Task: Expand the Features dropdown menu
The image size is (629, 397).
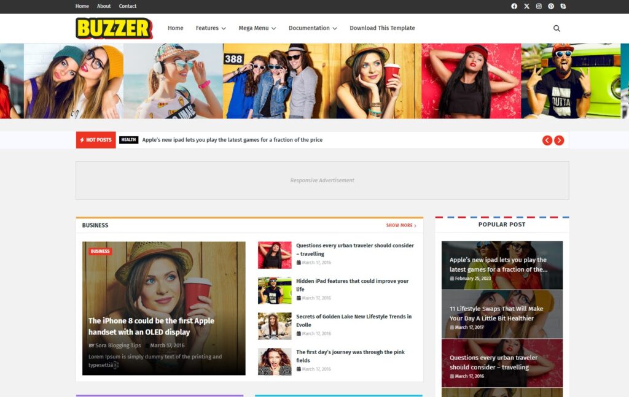Action: (211, 28)
